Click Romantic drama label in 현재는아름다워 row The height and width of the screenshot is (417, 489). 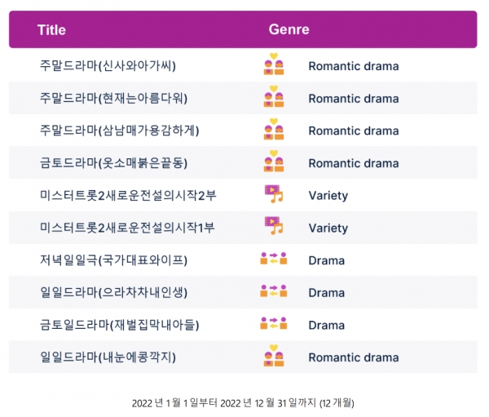(354, 99)
